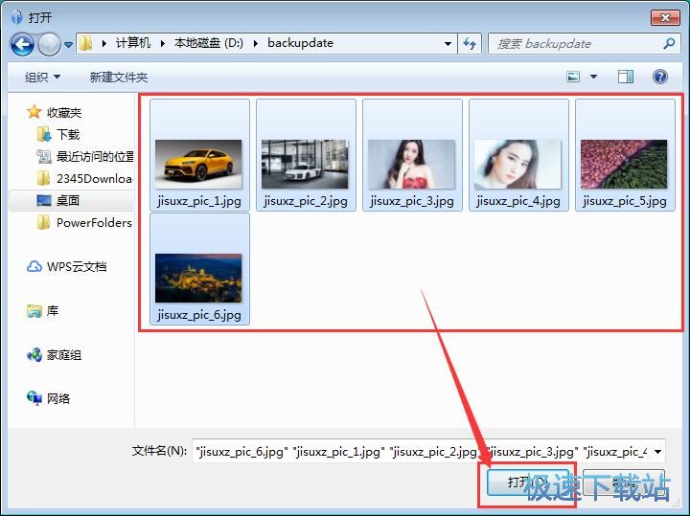Select 本地磁盘 (D:) in the address path
This screenshot has height=516, width=690.
pyautogui.click(x=209, y=43)
